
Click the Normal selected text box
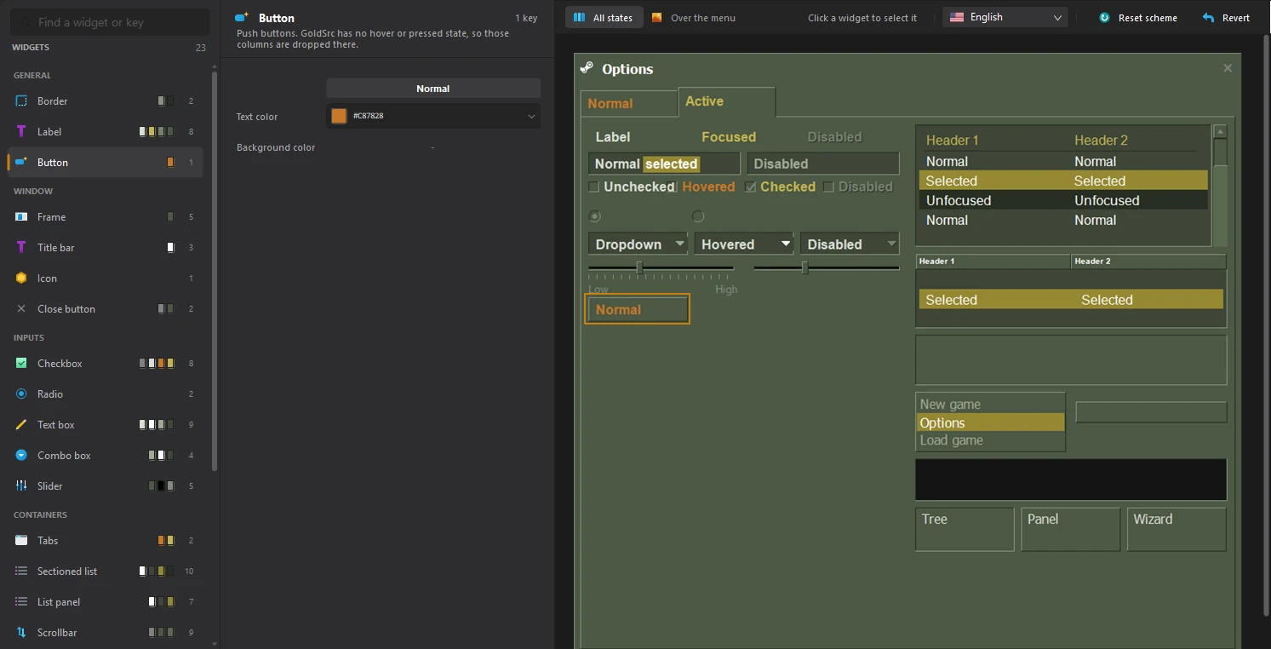[664, 164]
